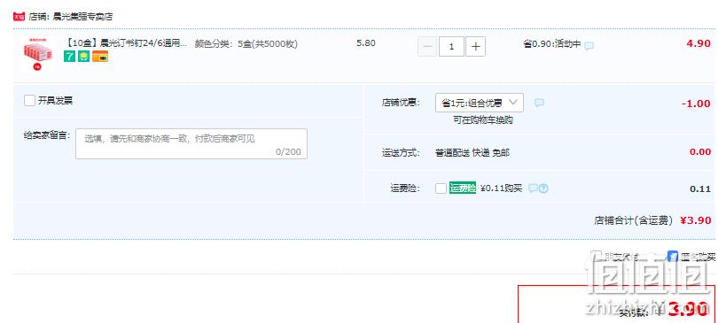Viewport: 718px width, 323px height.
Task: Click the comment bubble icon beside the 店铺优惠 dropdown
Action: (540, 103)
